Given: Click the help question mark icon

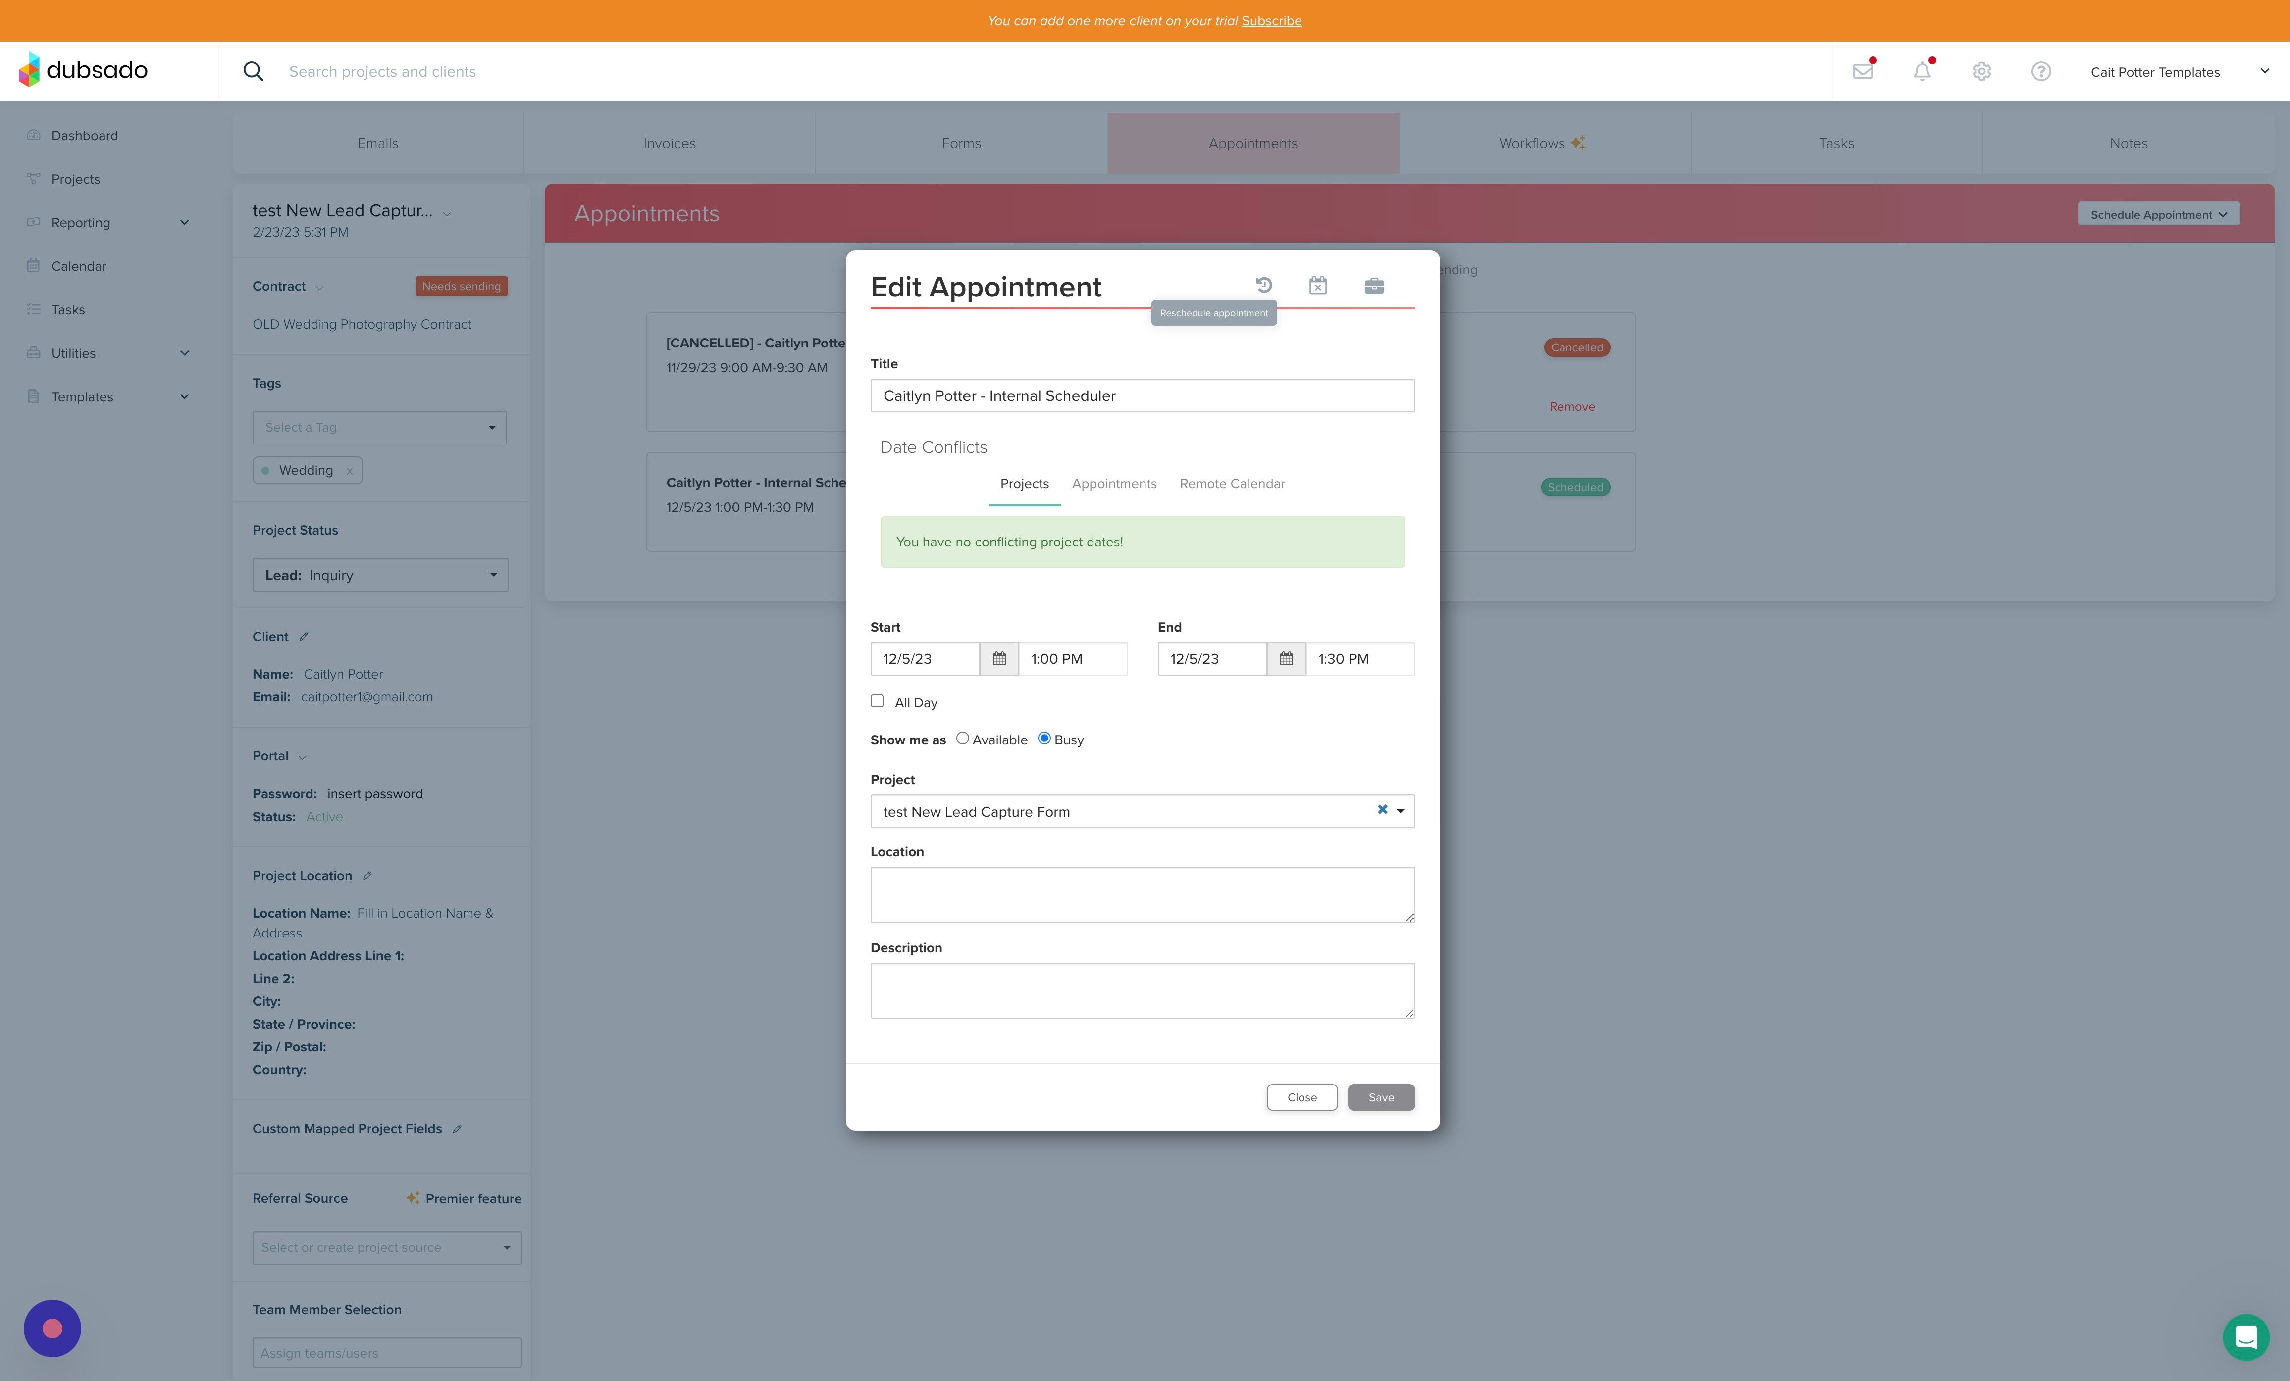Looking at the screenshot, I should click(x=2041, y=71).
